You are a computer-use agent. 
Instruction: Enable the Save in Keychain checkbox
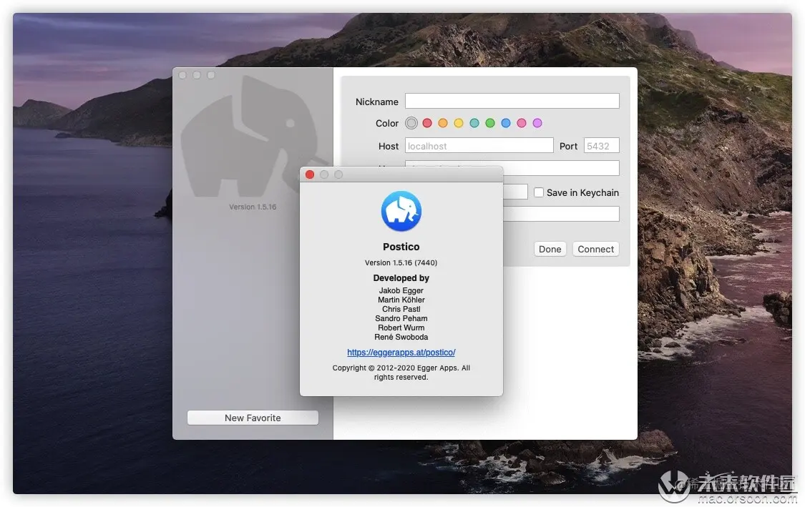[539, 192]
